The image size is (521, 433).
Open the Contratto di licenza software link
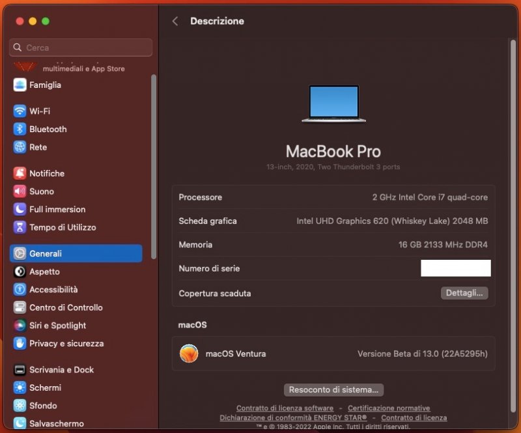[285, 408]
